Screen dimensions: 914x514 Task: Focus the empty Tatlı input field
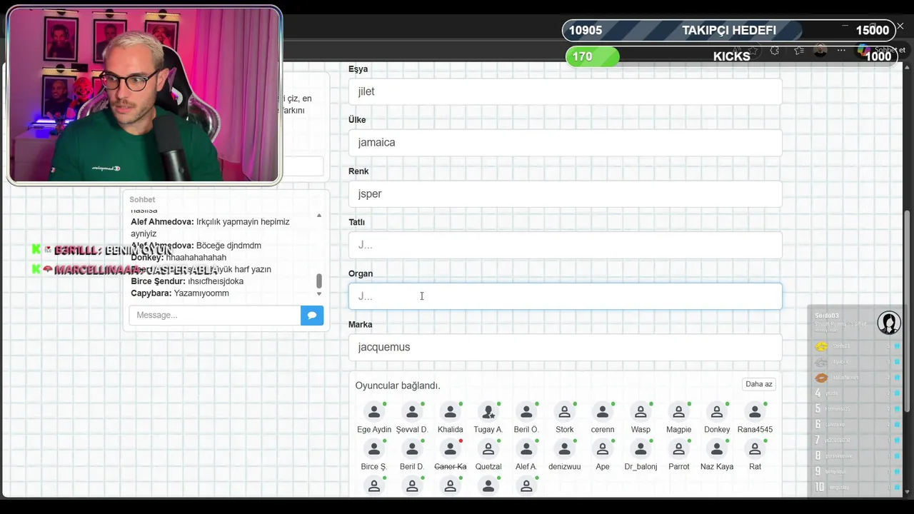coord(565,245)
